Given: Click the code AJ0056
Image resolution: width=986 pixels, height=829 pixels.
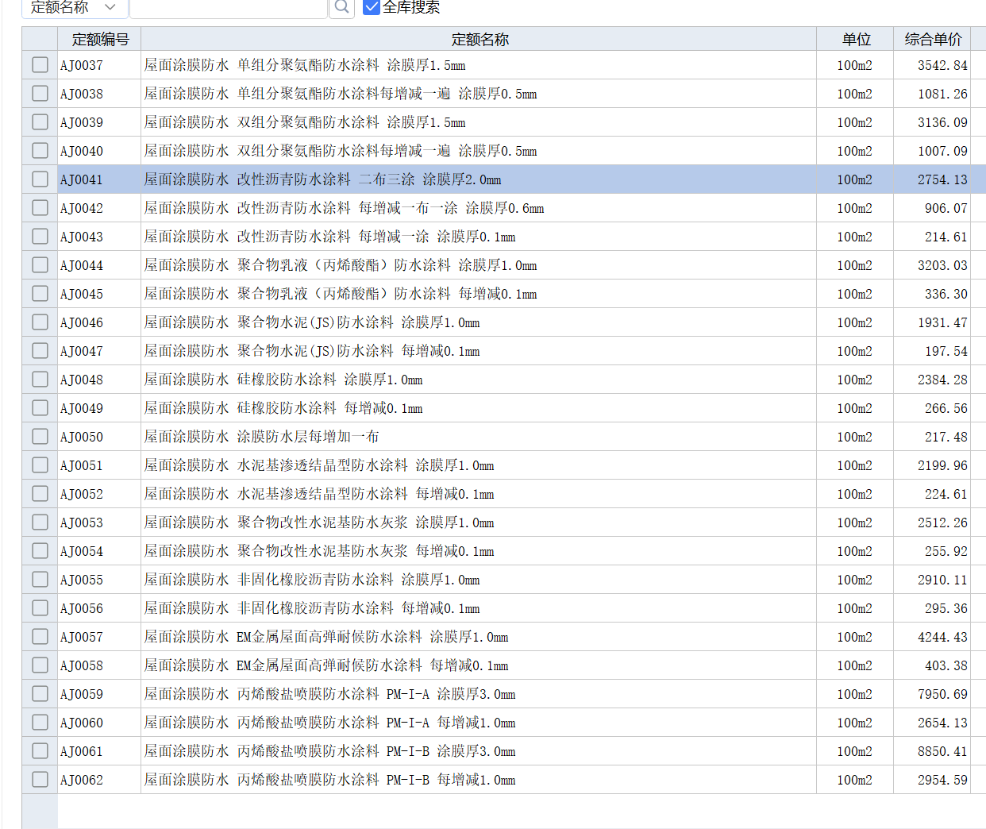Looking at the screenshot, I should 82,608.
